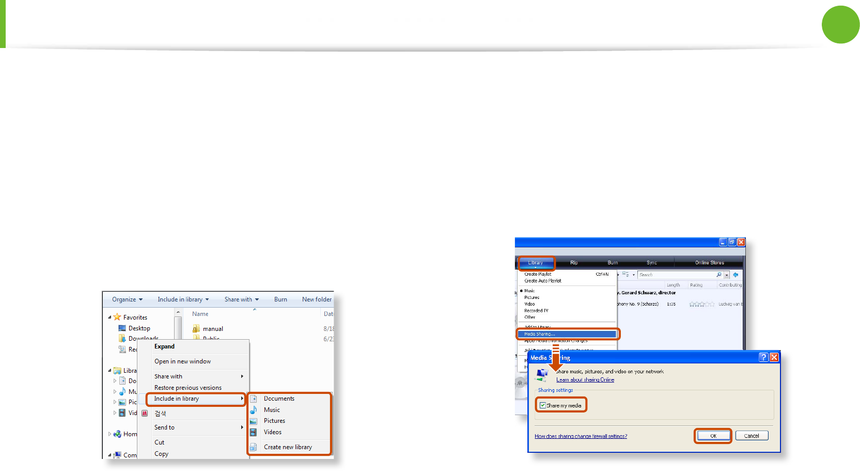Open the Library tab in Media Player
Screen dimensions: 860x476
[x=536, y=263]
